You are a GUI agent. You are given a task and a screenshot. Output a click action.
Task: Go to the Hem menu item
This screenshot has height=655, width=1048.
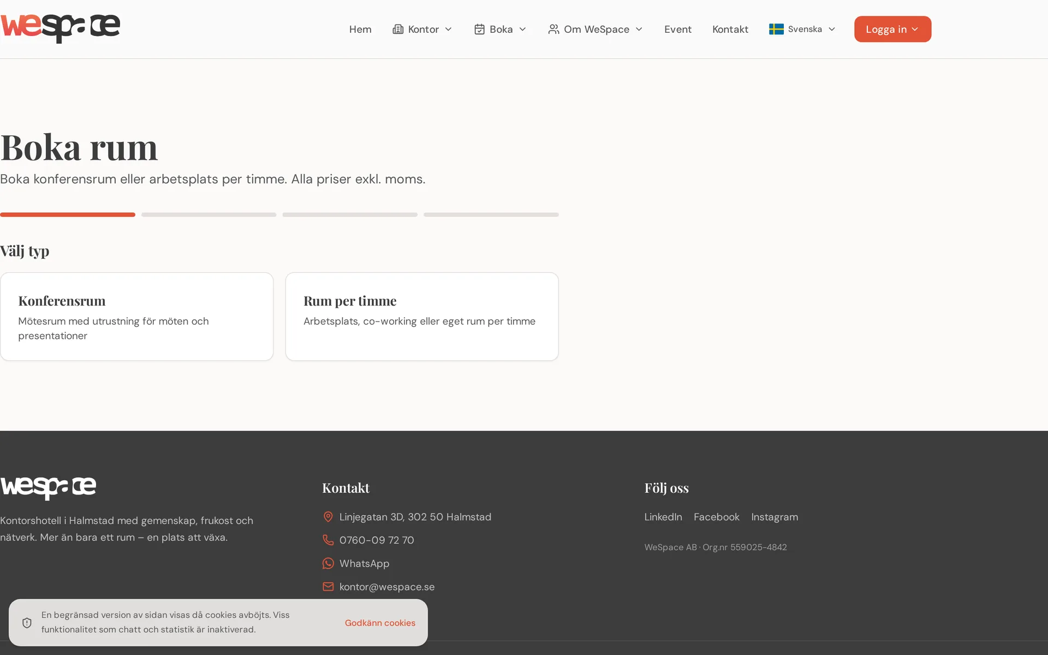(360, 29)
